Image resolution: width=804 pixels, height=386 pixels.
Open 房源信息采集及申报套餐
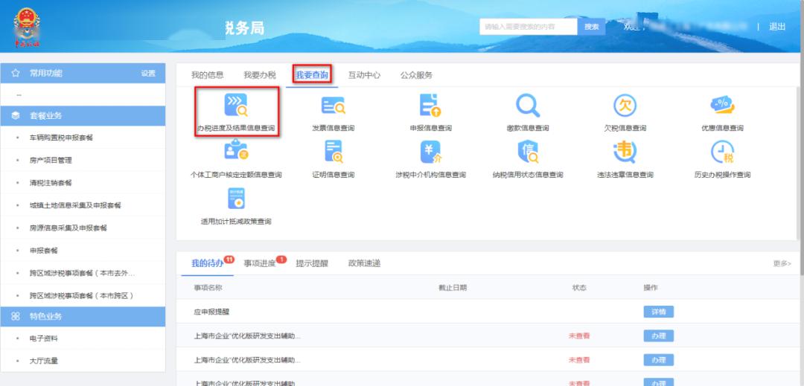[x=68, y=228]
